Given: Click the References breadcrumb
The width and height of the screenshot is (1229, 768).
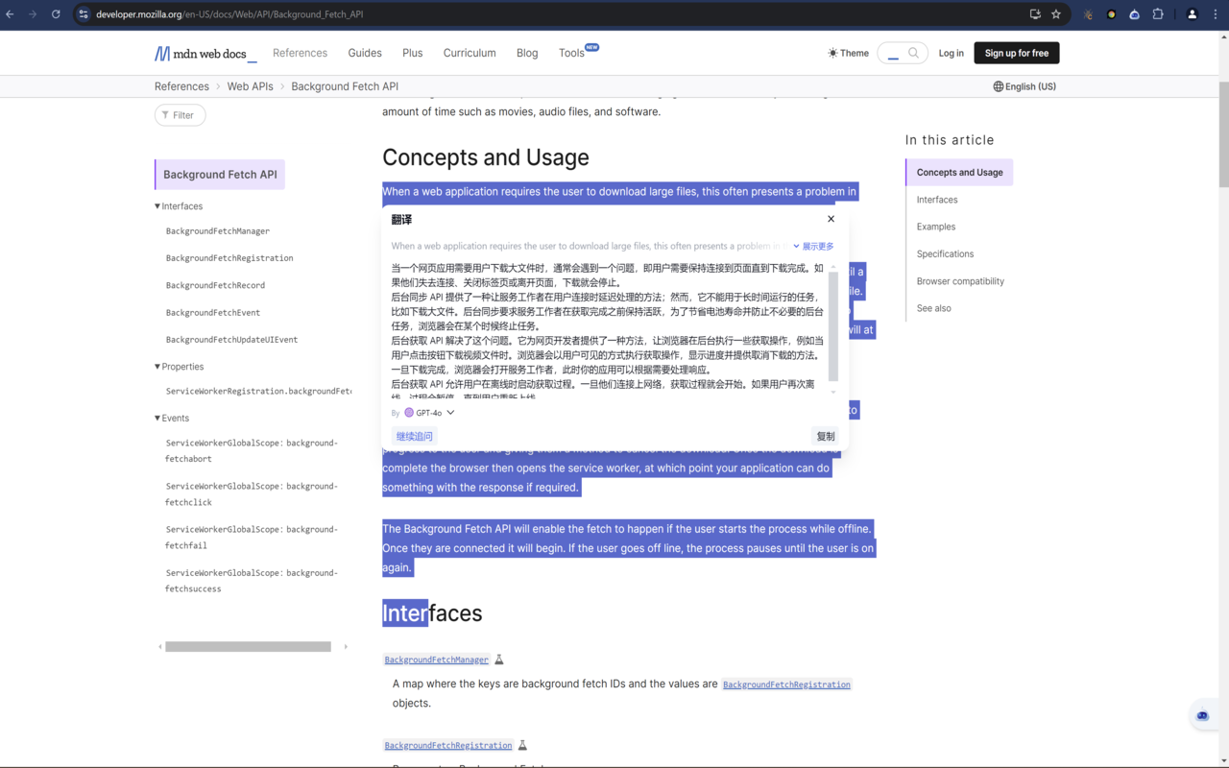Looking at the screenshot, I should pyautogui.click(x=181, y=86).
